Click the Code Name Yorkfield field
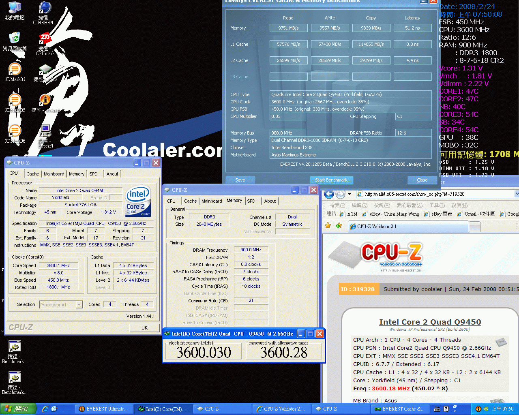Screen dimensions: 519x415 [x=60, y=197]
